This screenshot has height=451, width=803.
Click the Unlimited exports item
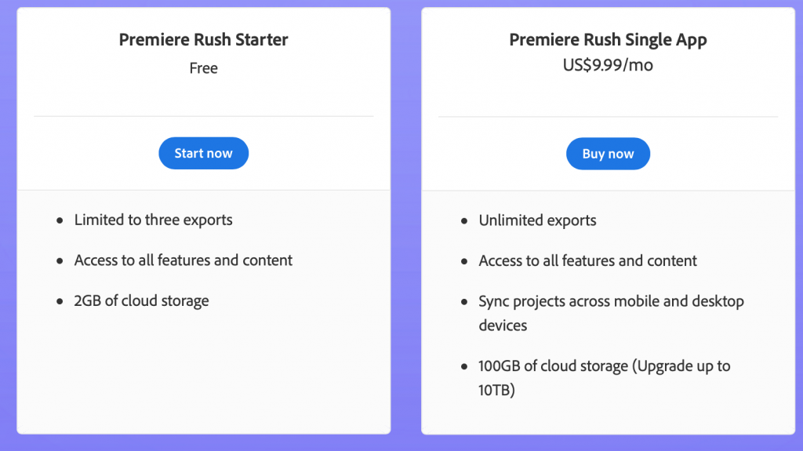tap(537, 220)
